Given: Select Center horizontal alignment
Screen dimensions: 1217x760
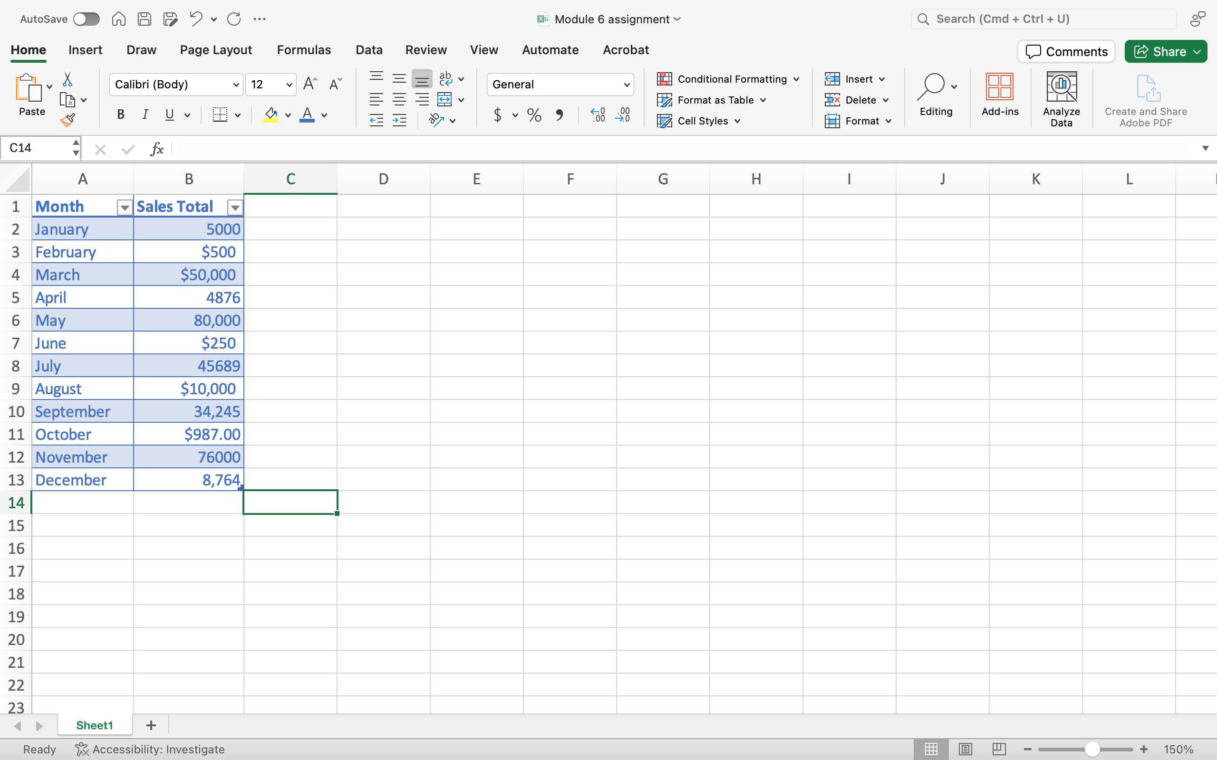Looking at the screenshot, I should (399, 100).
